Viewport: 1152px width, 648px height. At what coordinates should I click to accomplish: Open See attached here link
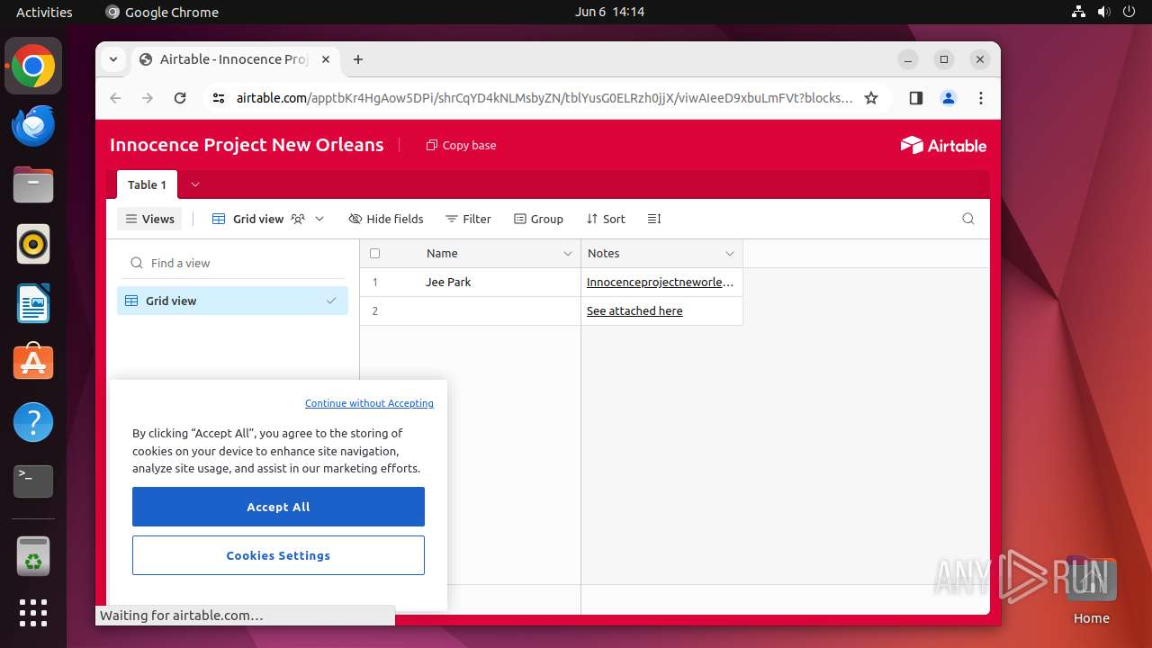pos(634,310)
